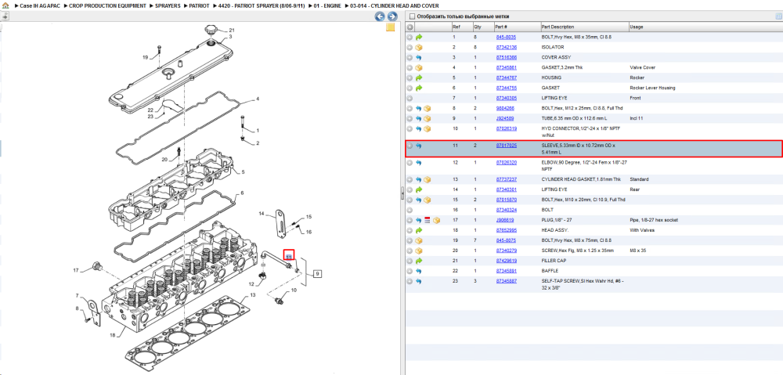Sort by the Qty column header
Screen dimensions: 783x375
click(482, 27)
